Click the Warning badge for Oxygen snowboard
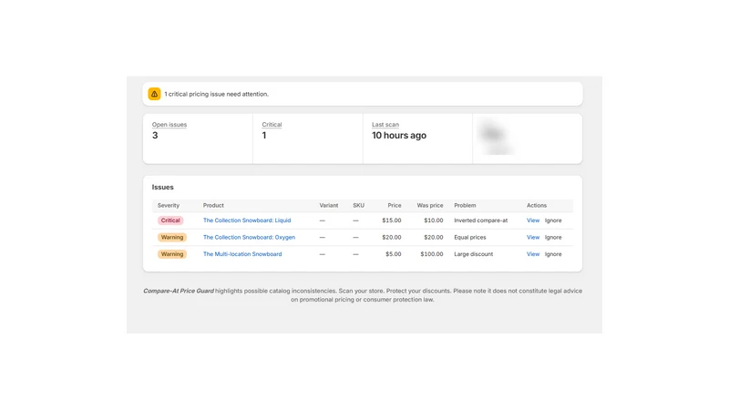The image size is (729, 410). point(172,237)
